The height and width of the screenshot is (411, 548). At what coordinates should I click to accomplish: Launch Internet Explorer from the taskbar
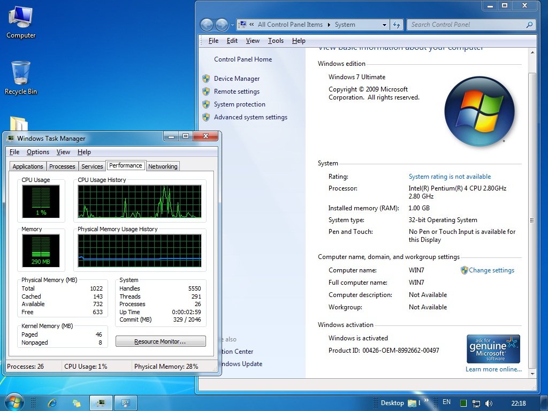coord(52,402)
